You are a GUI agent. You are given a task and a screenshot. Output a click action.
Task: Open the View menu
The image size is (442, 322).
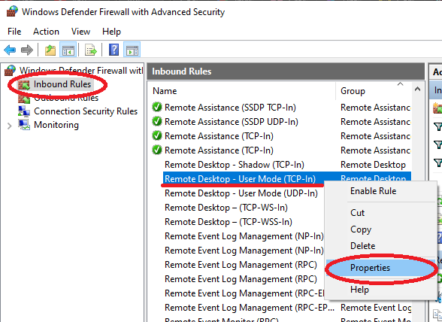pyautogui.click(x=80, y=32)
